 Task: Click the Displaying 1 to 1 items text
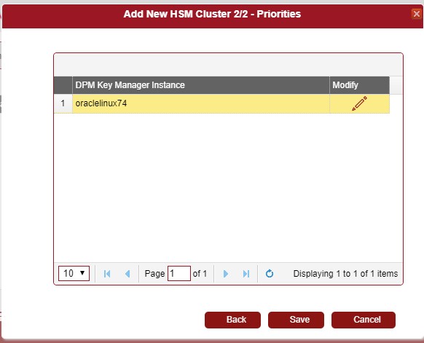(x=345, y=274)
